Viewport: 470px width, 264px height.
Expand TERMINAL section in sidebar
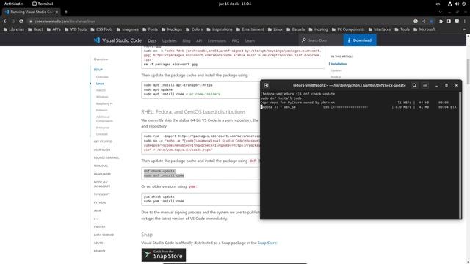pos(101,166)
